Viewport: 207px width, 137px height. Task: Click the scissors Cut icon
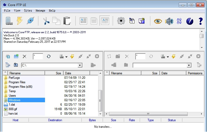(46, 21)
